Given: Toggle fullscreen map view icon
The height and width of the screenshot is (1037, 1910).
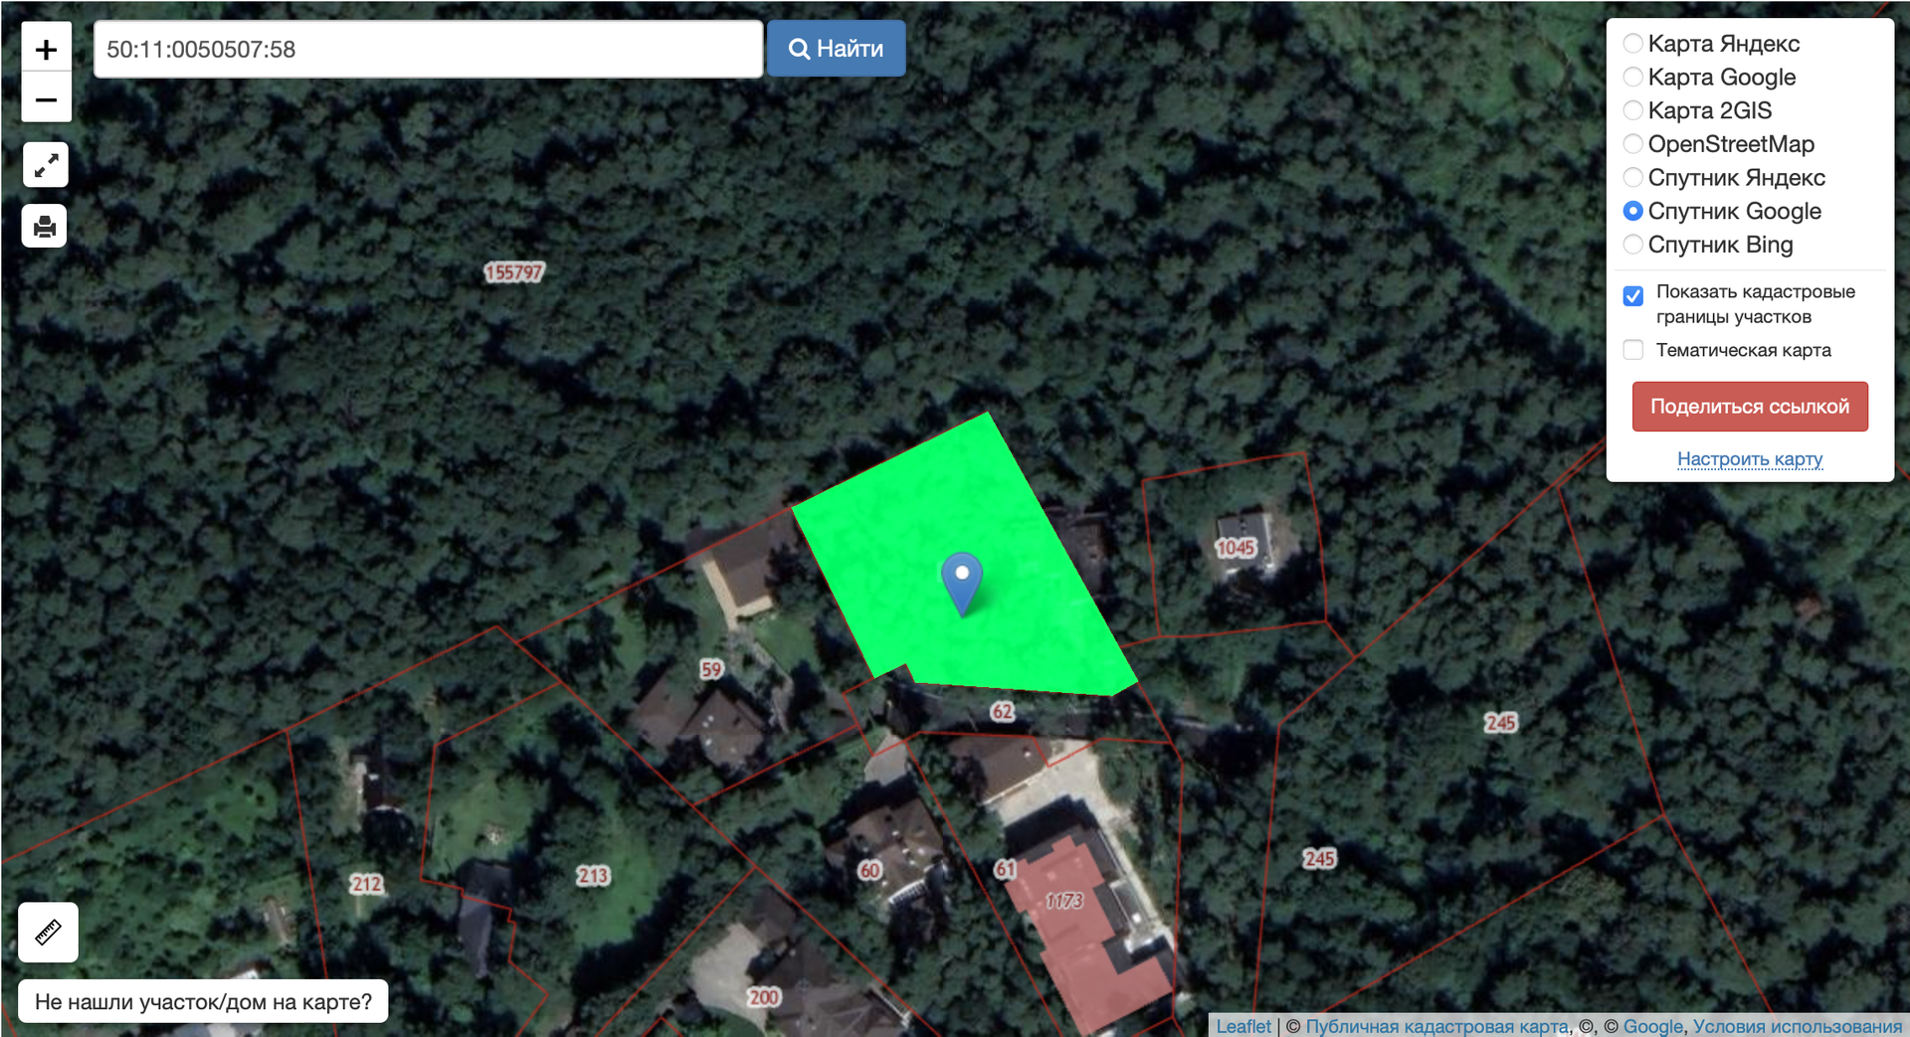Looking at the screenshot, I should click(x=46, y=165).
